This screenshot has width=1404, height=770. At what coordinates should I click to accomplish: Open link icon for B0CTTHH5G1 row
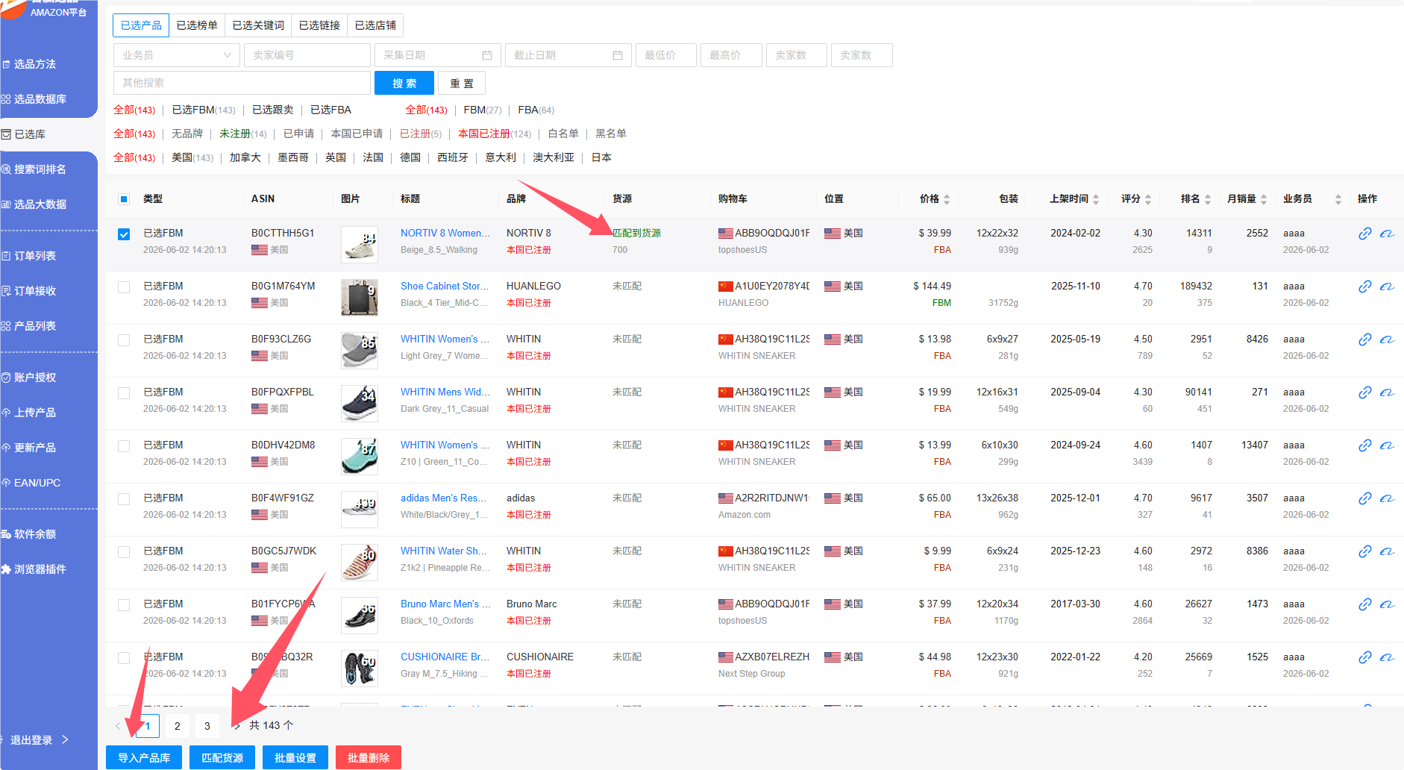point(1364,234)
